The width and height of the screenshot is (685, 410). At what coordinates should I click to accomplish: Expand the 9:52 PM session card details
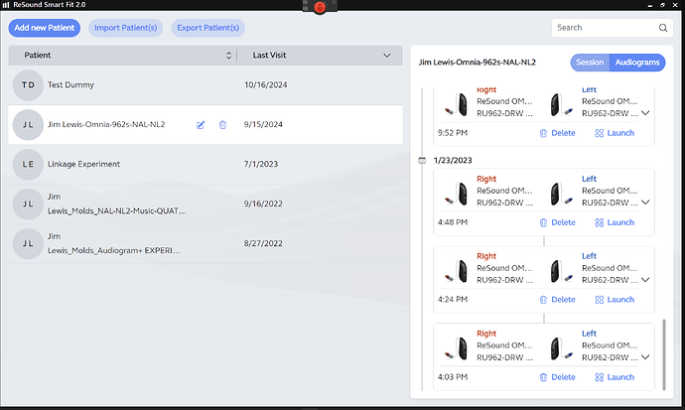click(x=645, y=113)
